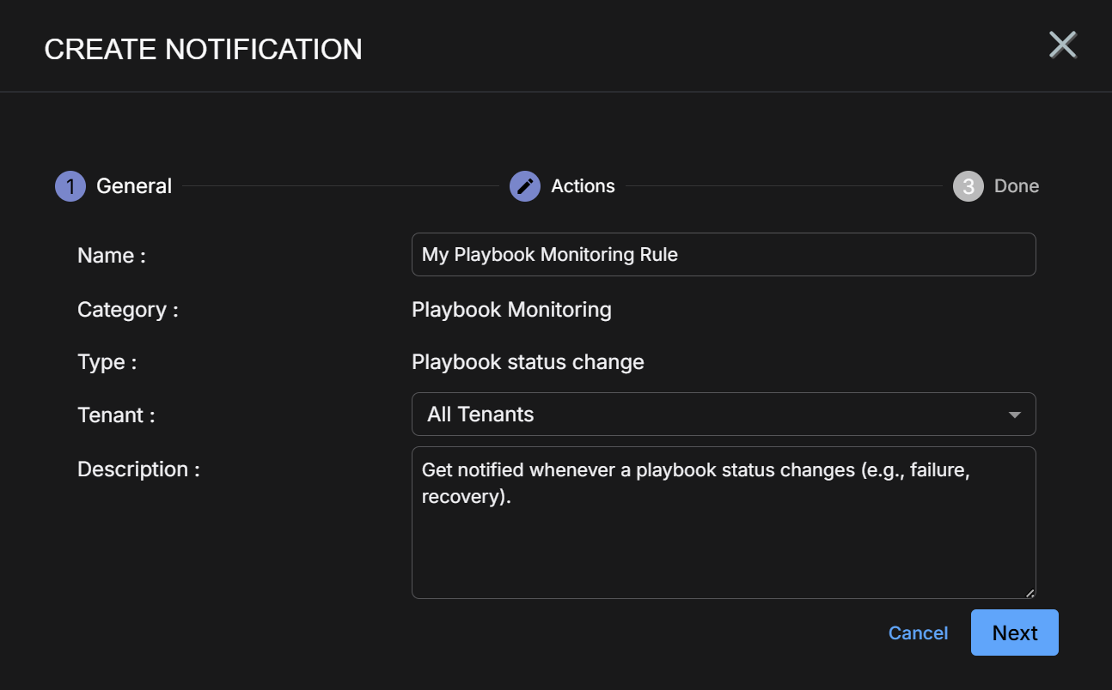Click the Playbook Monitoring category value
Image resolution: width=1112 pixels, height=690 pixels.
tap(511, 310)
